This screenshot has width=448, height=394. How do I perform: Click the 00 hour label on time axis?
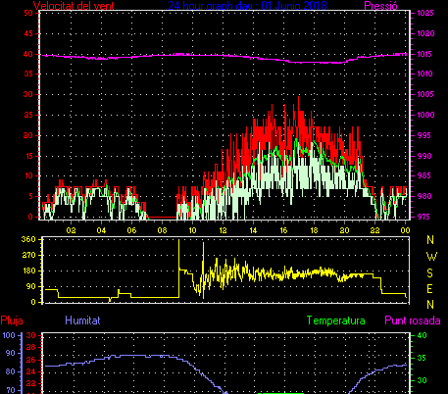click(x=405, y=230)
